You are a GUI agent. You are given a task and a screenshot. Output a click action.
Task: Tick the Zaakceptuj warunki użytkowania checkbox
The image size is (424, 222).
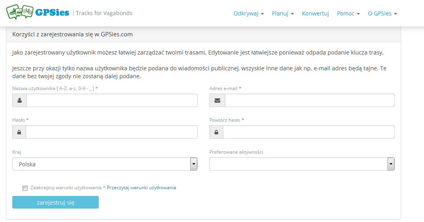[25, 188]
